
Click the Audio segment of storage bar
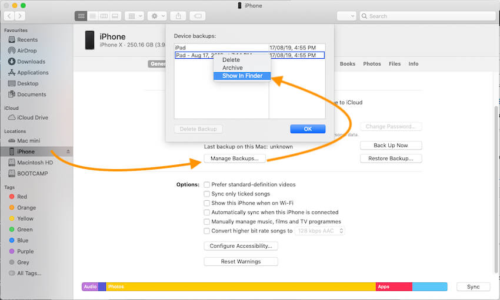click(90, 286)
